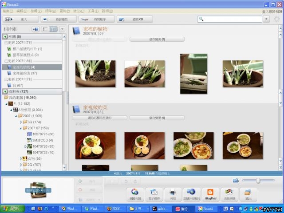Switch library to tree view
The image size is (284, 213).
(53, 29)
